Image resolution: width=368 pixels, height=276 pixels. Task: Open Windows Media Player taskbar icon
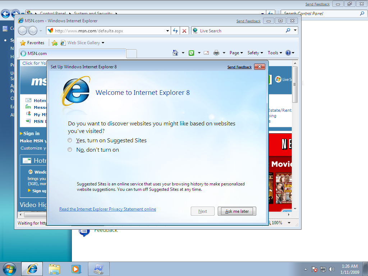click(x=76, y=269)
